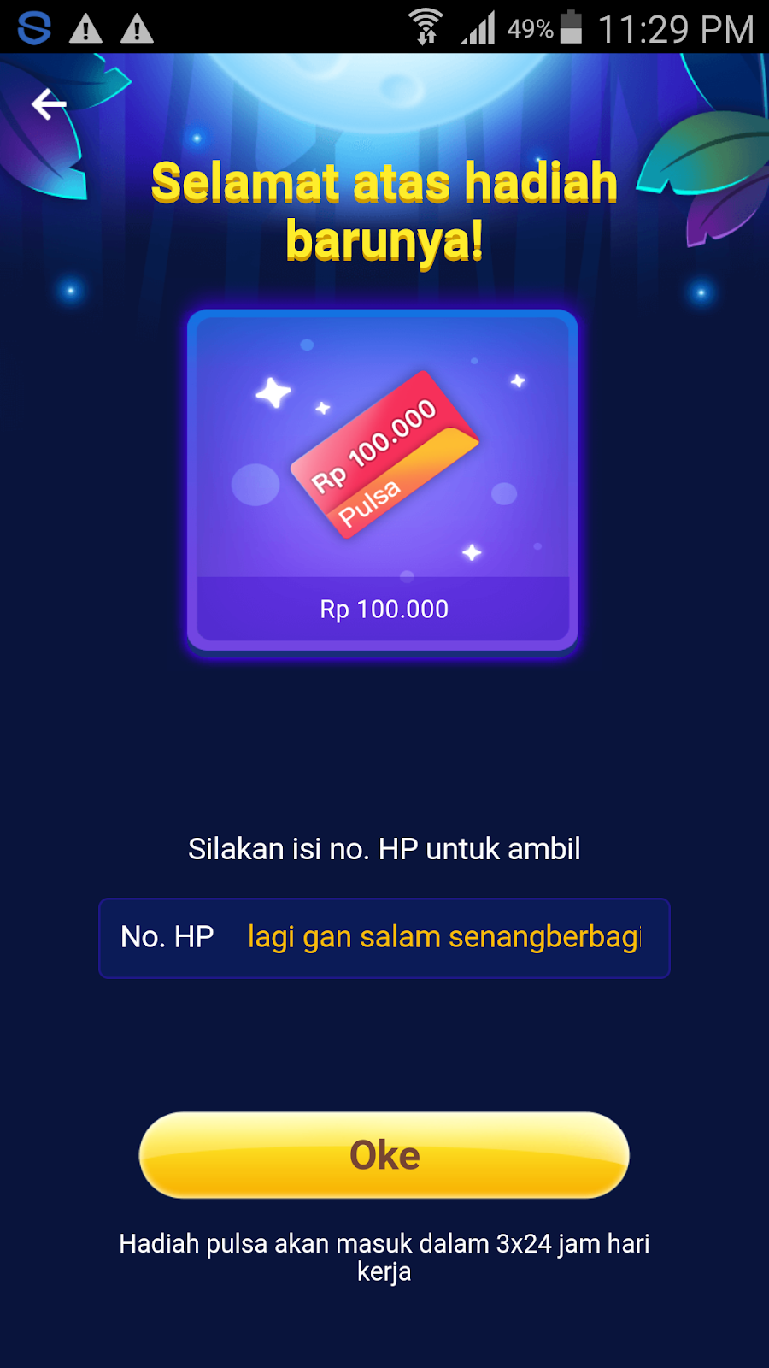Image resolution: width=769 pixels, height=1368 pixels.
Task: Tap the cellular signal strength icon
Action: pyautogui.click(x=478, y=28)
